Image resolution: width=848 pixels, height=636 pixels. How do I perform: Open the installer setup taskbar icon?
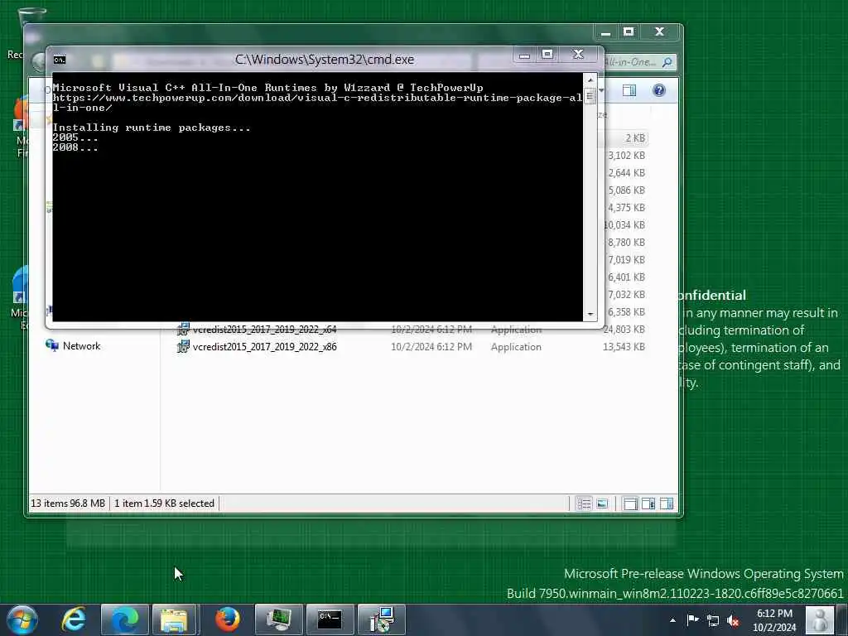point(381,619)
